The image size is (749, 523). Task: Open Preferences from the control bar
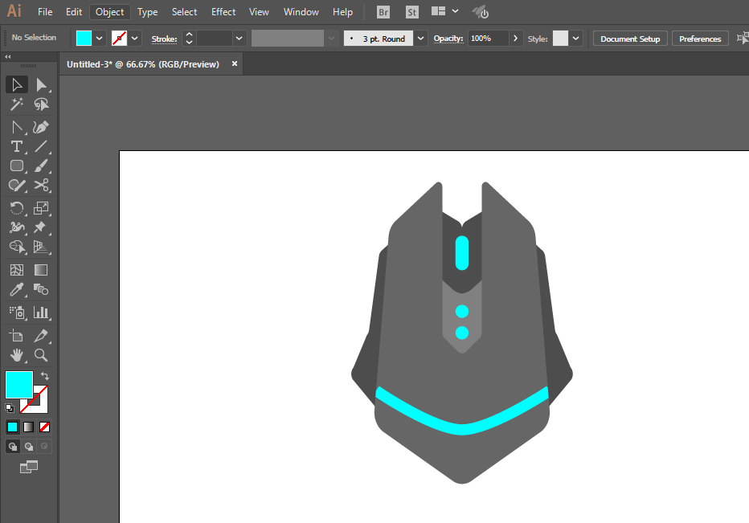point(700,39)
